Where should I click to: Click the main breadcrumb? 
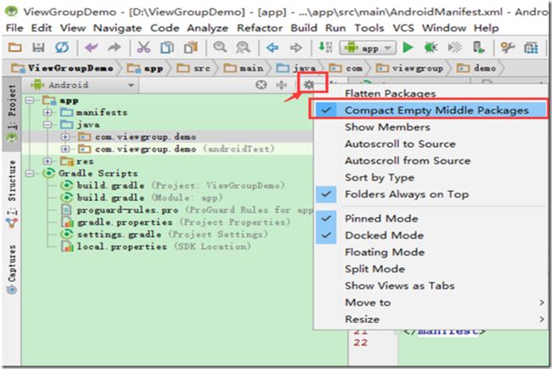point(244,68)
